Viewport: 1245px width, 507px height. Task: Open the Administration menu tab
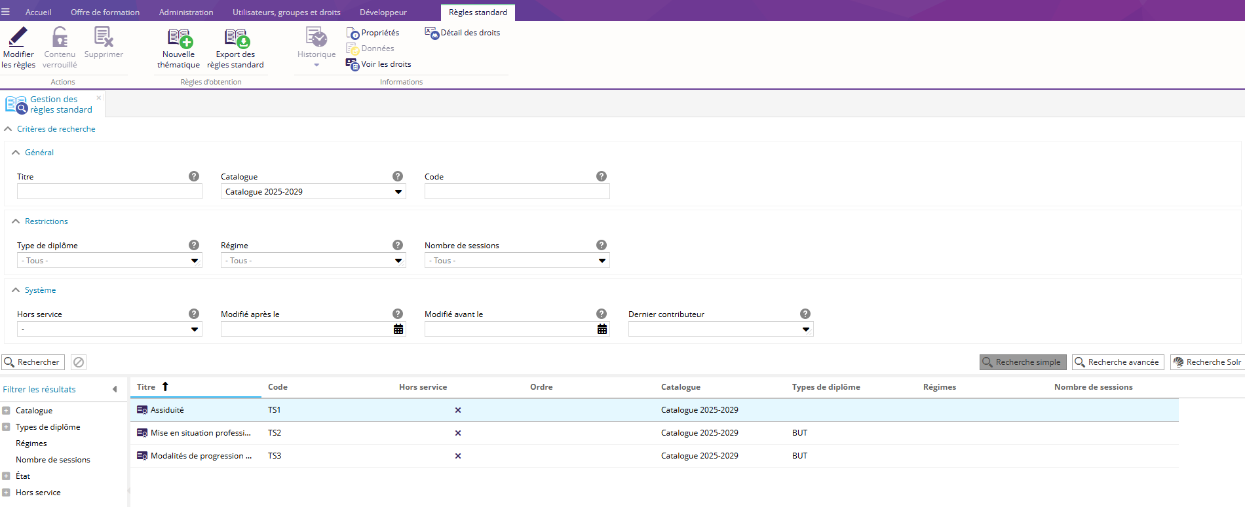coord(186,12)
